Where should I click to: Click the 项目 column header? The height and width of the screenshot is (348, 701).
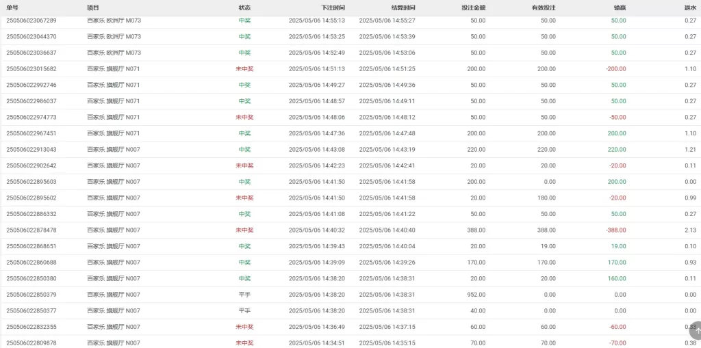(x=93, y=8)
